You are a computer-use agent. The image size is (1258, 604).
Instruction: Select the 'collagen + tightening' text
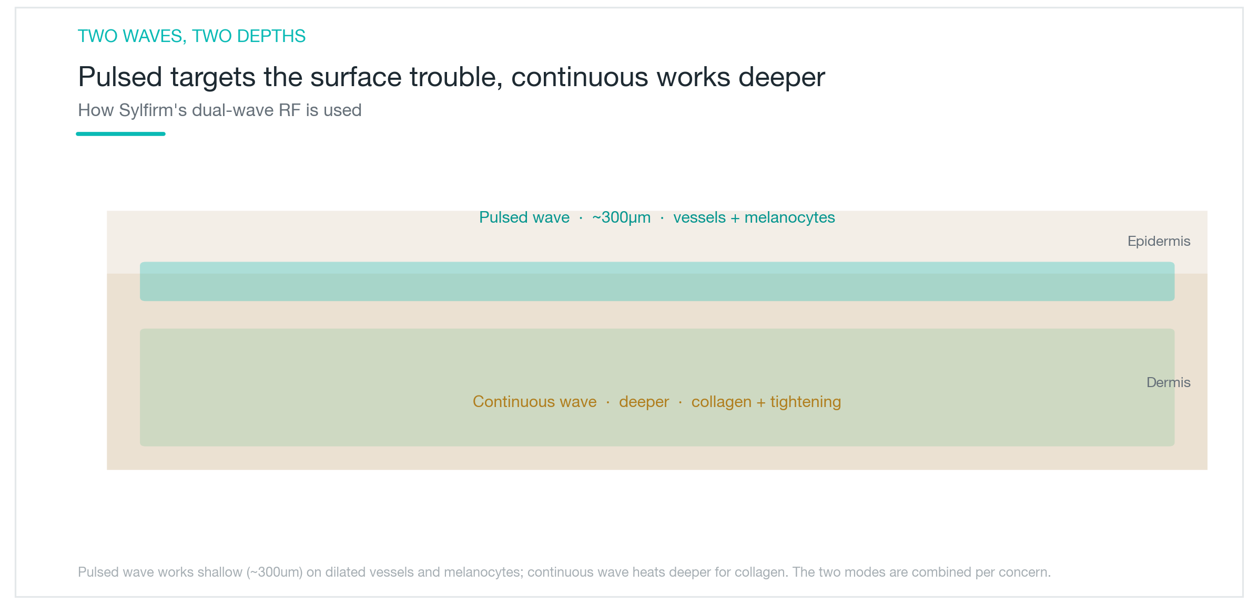[766, 402]
